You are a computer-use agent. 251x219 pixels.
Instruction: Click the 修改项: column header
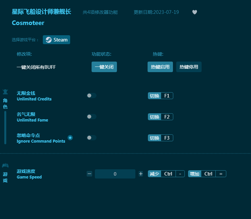pos(24,54)
